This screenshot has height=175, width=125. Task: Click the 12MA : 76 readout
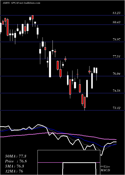click(x=14, y=171)
